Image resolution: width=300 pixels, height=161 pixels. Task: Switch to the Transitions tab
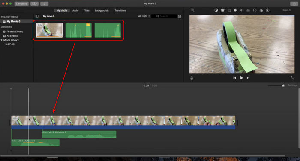tap(120, 11)
